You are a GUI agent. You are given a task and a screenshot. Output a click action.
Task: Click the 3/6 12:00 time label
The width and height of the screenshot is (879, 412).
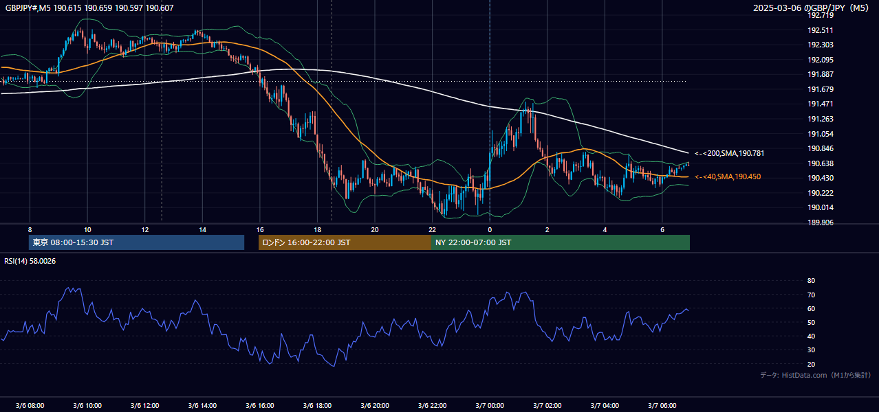[x=144, y=405]
